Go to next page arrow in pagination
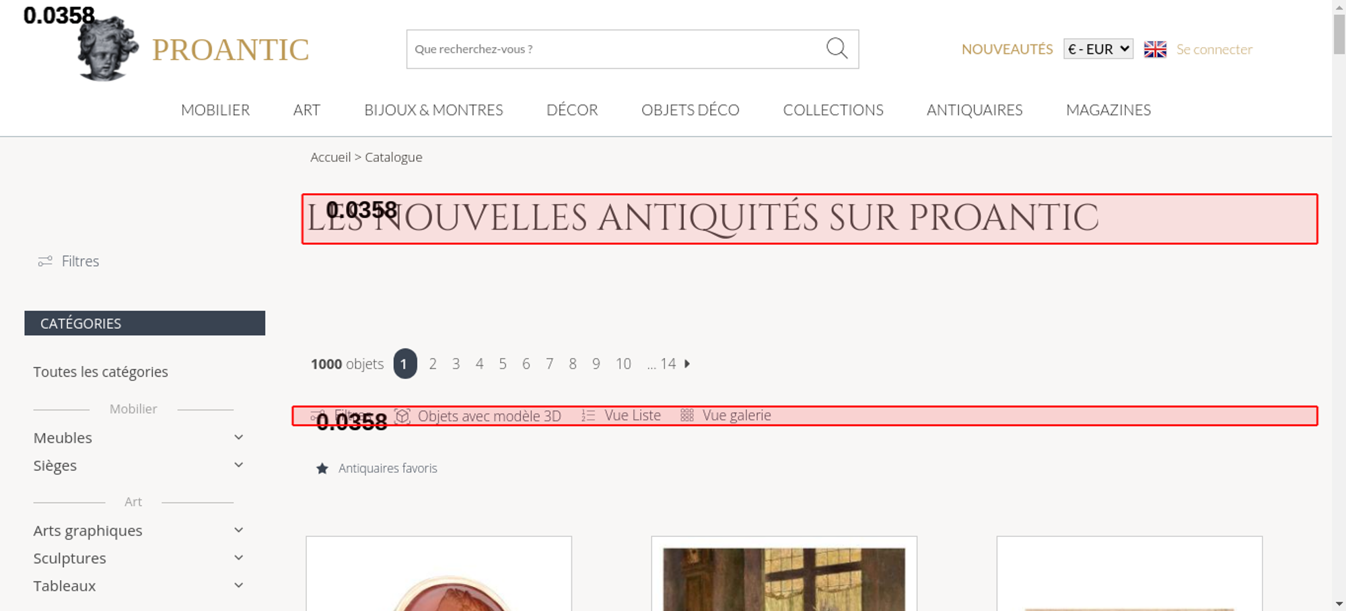 [687, 364]
